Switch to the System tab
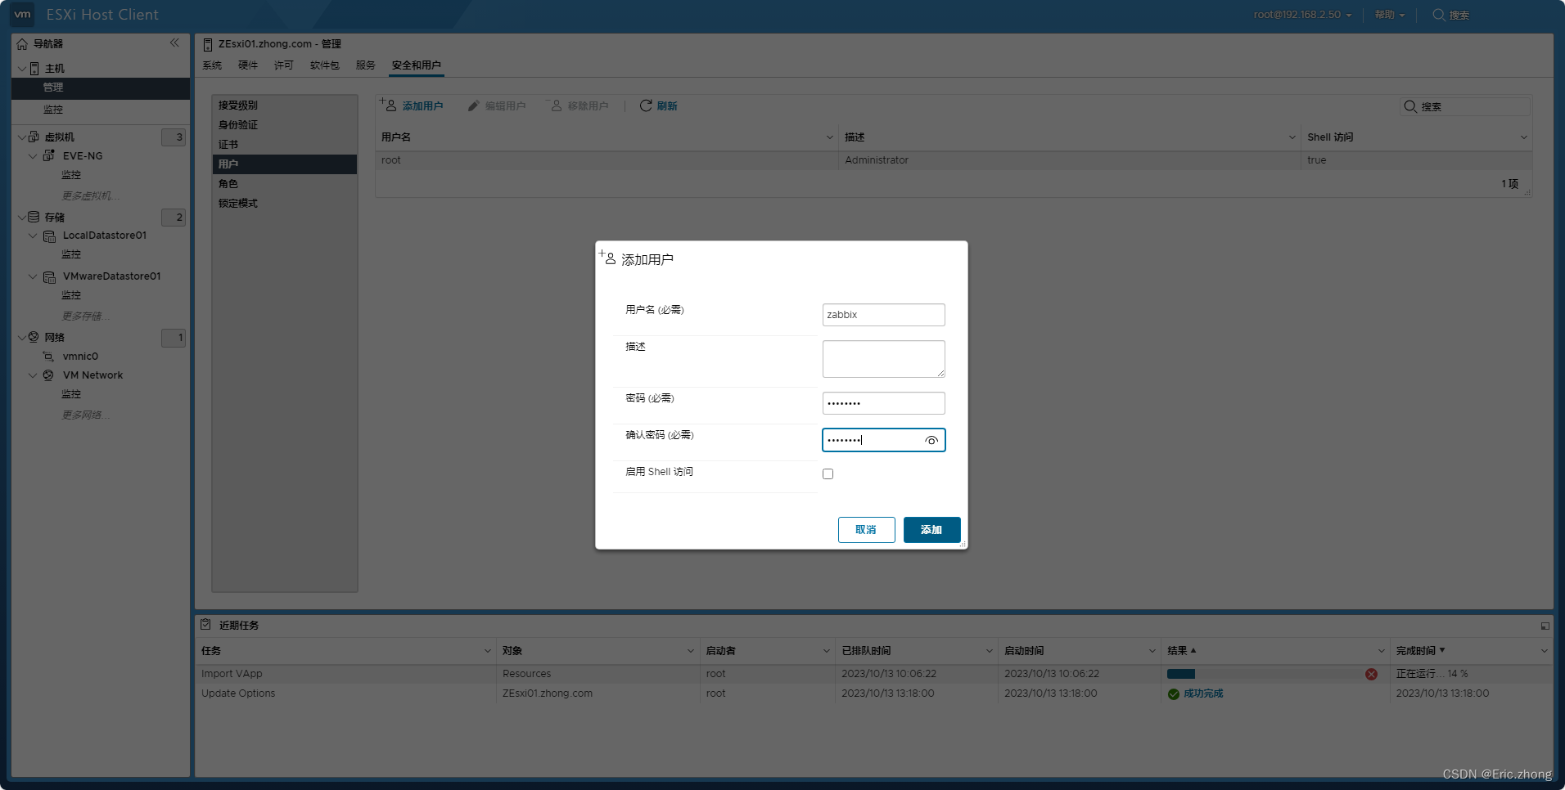The image size is (1565, 790). click(x=212, y=65)
